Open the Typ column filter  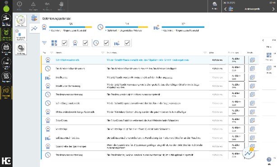pyautogui.click(x=52, y=53)
